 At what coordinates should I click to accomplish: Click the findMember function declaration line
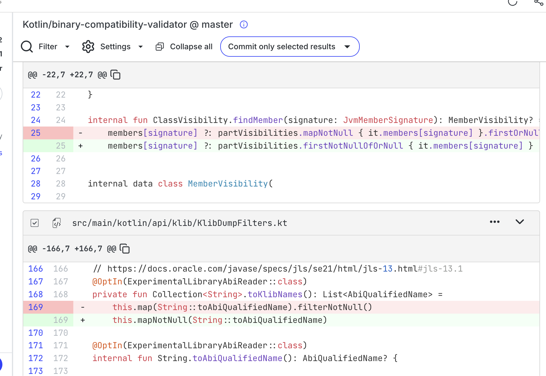coord(314,120)
